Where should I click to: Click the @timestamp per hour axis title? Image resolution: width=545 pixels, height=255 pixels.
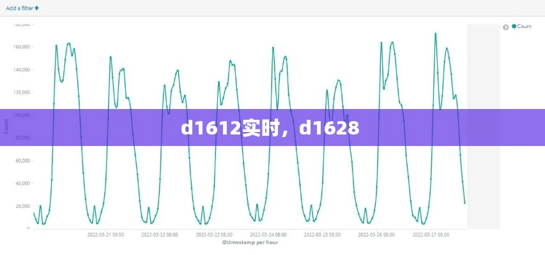pyautogui.click(x=250, y=242)
